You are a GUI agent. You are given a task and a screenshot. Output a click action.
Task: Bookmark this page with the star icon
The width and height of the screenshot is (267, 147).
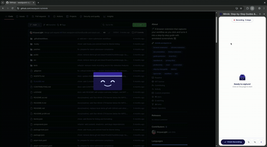coord(241,8)
